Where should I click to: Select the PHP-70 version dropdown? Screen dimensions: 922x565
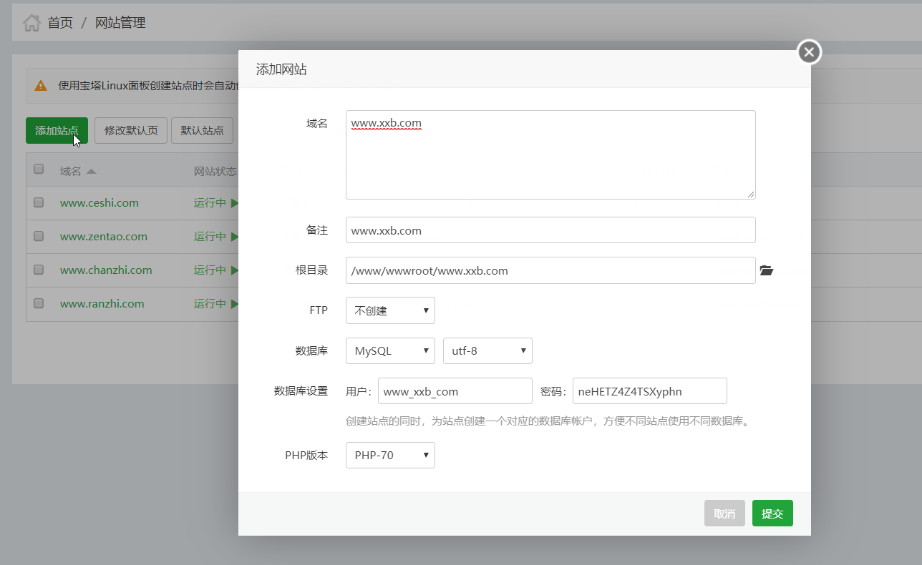[x=390, y=455]
